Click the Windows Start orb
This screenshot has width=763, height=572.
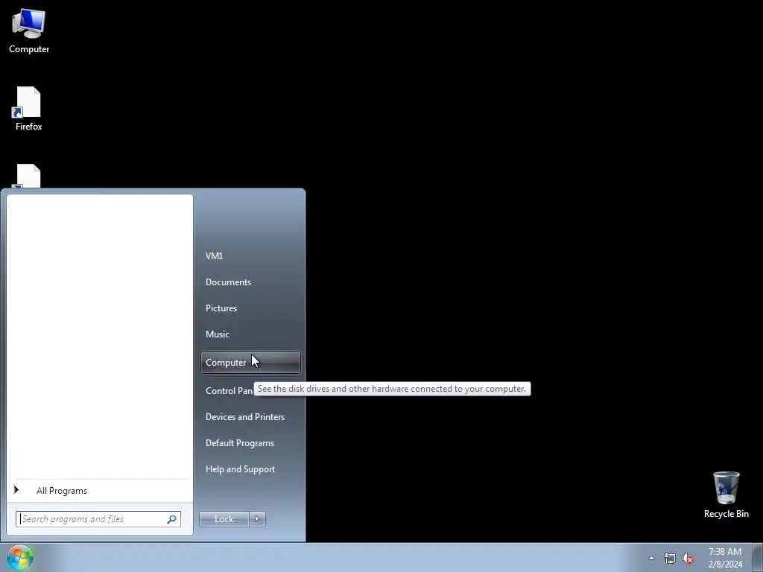click(x=19, y=557)
